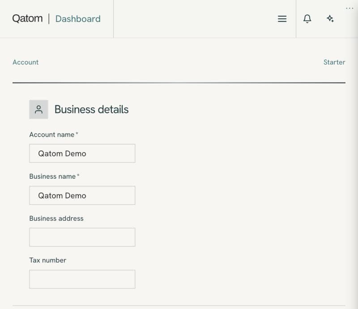Click the sparkle AI assistant icon
358x309 pixels.
pos(330,18)
